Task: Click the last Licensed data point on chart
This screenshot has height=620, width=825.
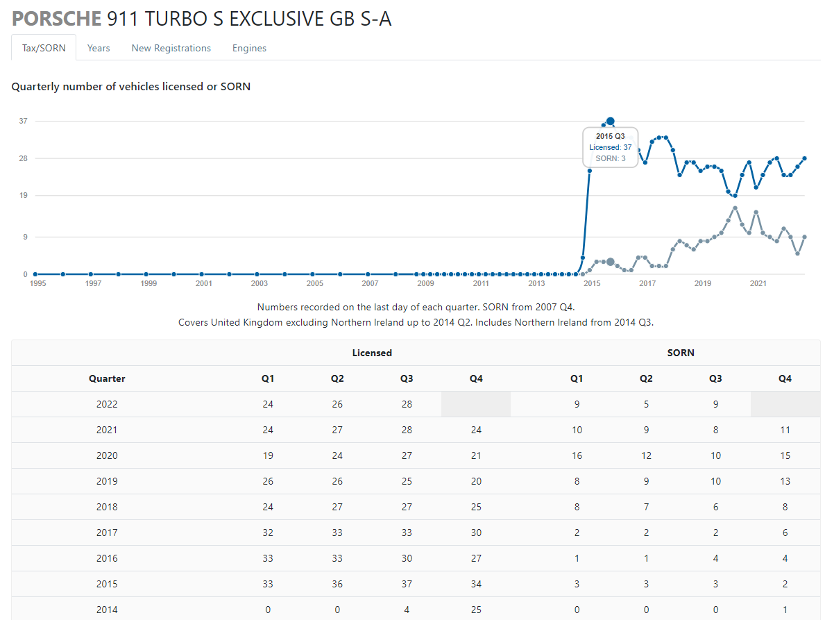Action: coord(804,158)
